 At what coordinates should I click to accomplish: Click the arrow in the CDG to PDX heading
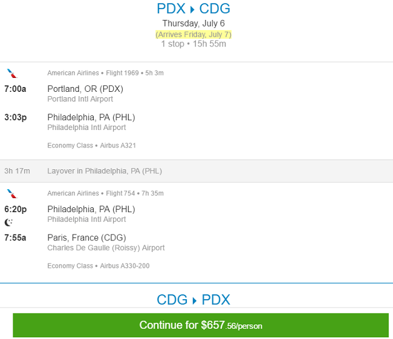pos(195,300)
